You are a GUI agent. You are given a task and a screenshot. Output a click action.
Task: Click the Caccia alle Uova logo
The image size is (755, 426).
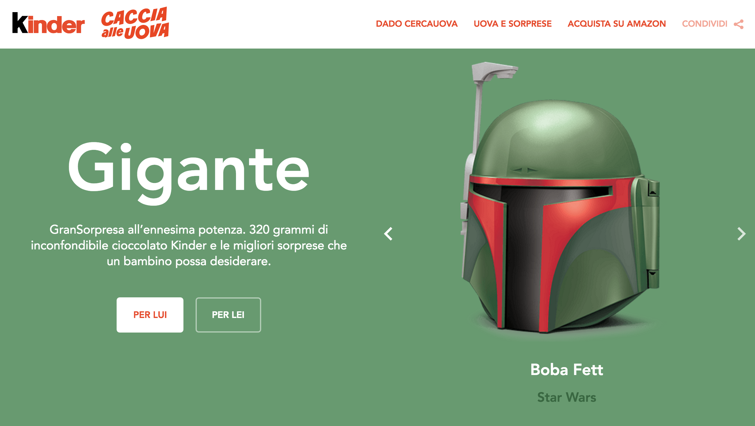point(135,23)
